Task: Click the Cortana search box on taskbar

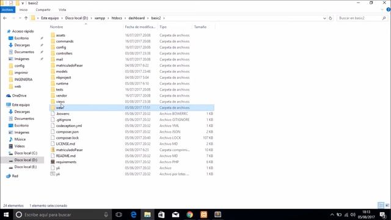Action: (x=61, y=215)
